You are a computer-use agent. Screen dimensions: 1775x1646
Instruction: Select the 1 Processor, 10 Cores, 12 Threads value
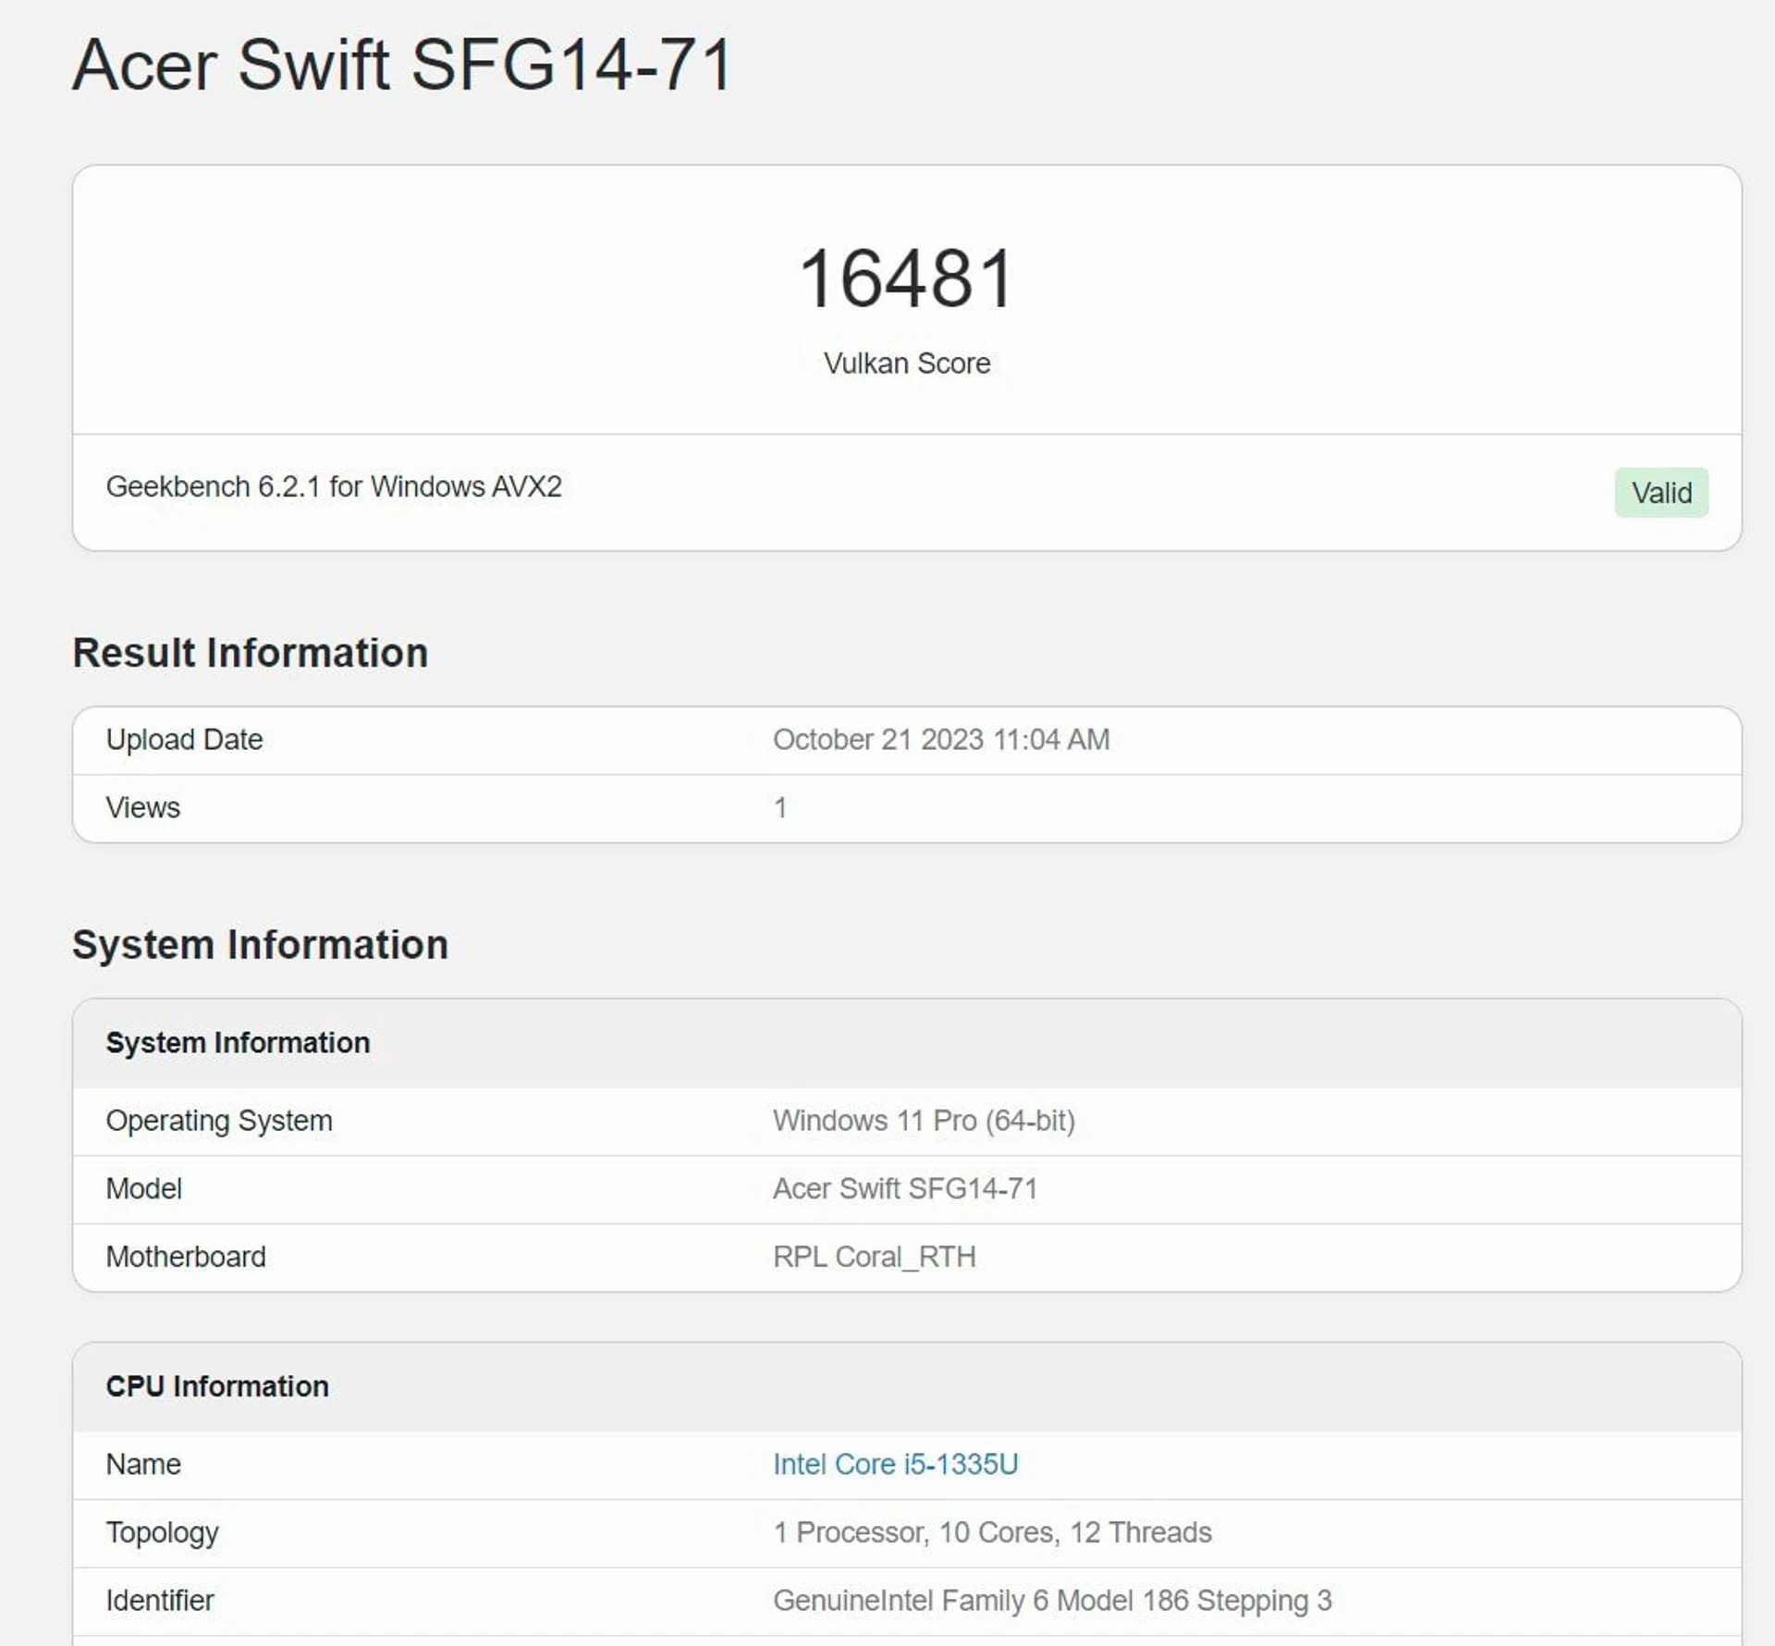coord(992,1532)
